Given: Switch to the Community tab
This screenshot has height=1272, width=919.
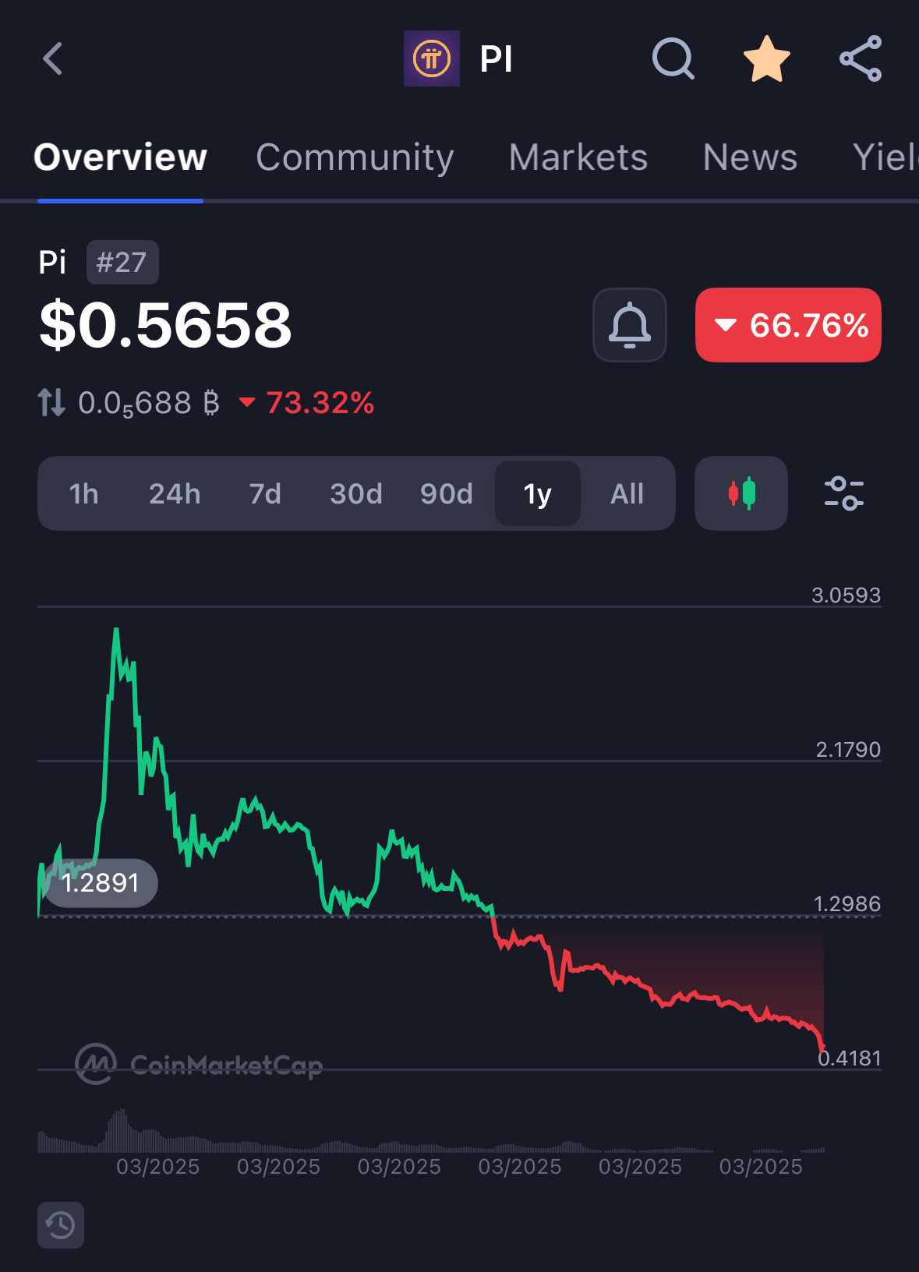Looking at the screenshot, I should click(x=355, y=157).
